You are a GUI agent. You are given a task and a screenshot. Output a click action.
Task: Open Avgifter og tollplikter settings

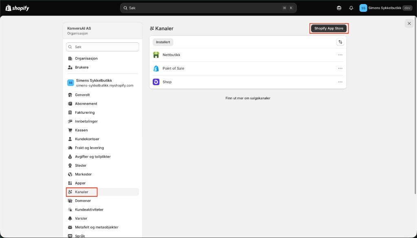pyautogui.click(x=102, y=156)
